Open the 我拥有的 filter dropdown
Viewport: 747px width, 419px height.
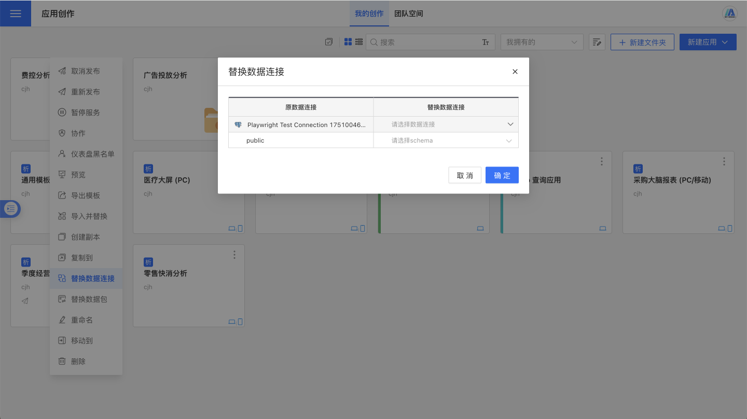(542, 42)
